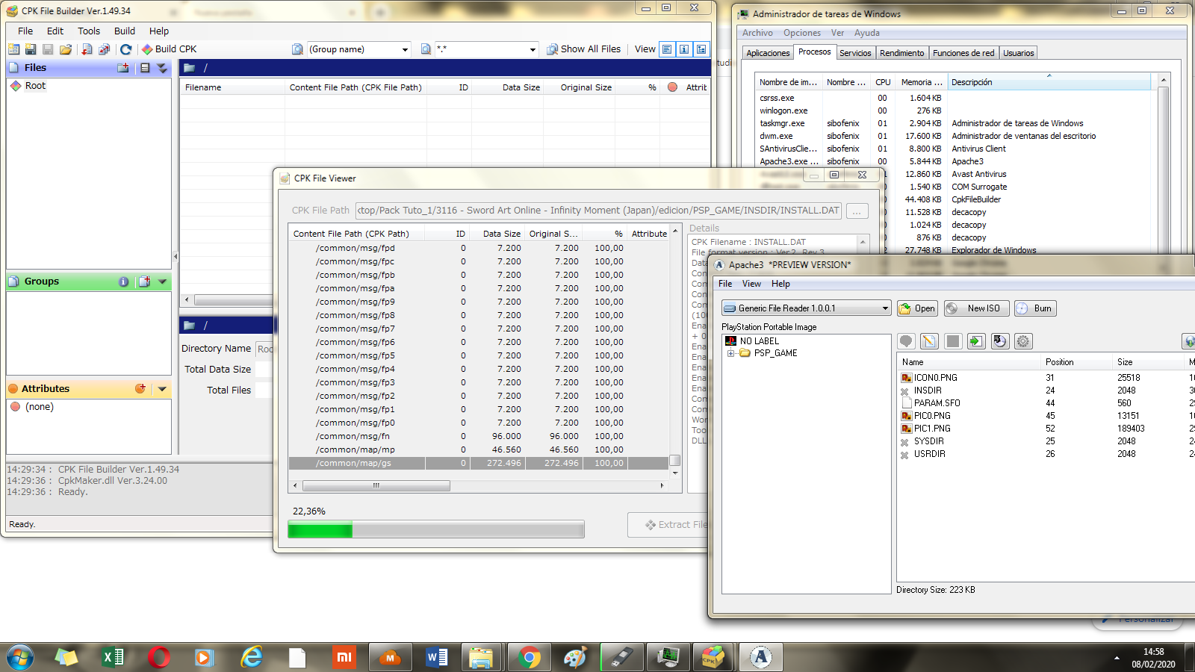Click the extraction progress bar

[x=436, y=530]
